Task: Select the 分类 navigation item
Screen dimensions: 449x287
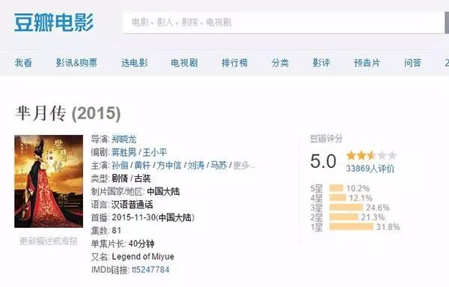Action: [x=280, y=63]
